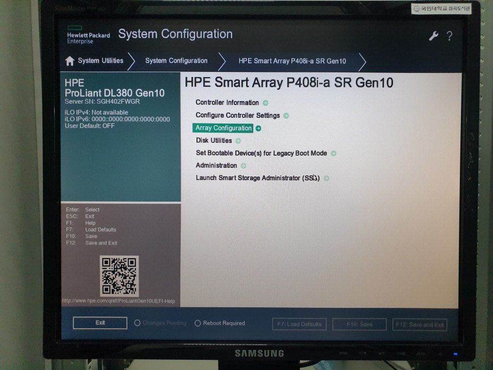This screenshot has width=493, height=370.
Task: Click the F10: Save button
Action: tap(359, 324)
